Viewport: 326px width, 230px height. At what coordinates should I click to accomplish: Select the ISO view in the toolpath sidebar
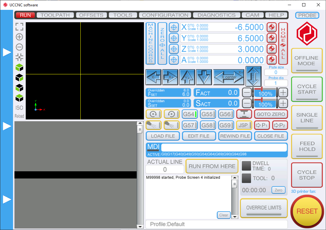click(x=19, y=108)
